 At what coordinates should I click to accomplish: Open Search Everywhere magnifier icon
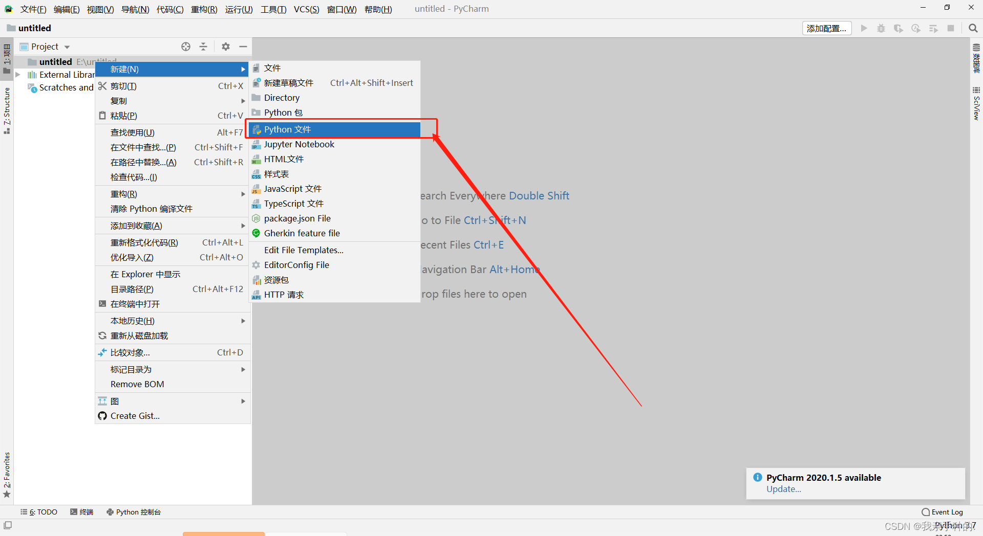click(x=973, y=28)
